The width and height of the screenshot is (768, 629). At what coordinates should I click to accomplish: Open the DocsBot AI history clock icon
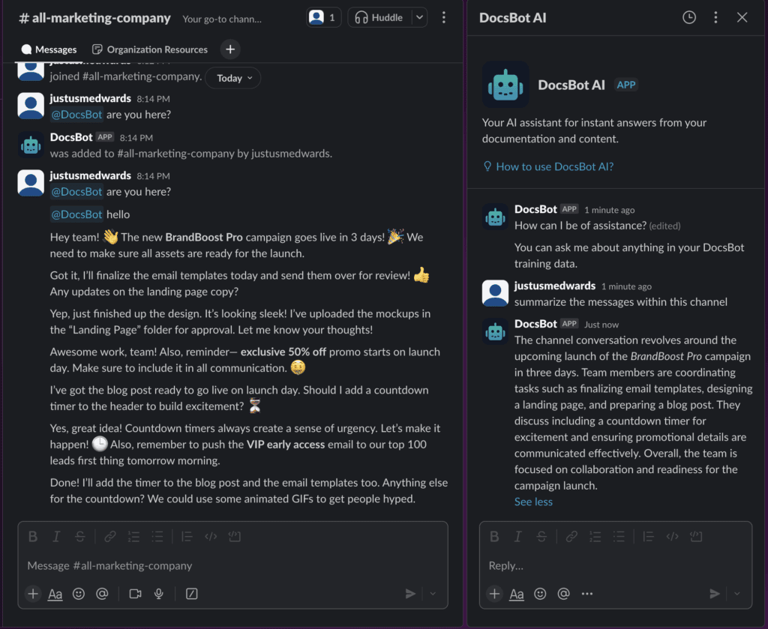pyautogui.click(x=689, y=17)
